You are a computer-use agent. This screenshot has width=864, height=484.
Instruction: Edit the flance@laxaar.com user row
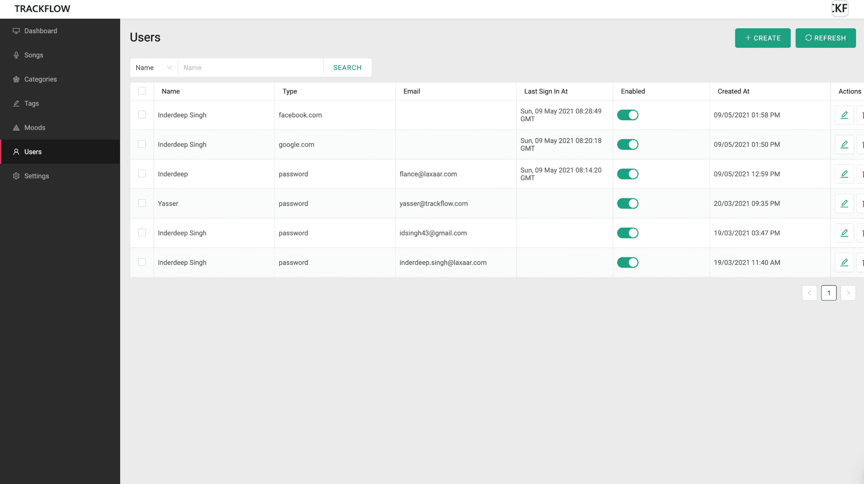click(844, 174)
